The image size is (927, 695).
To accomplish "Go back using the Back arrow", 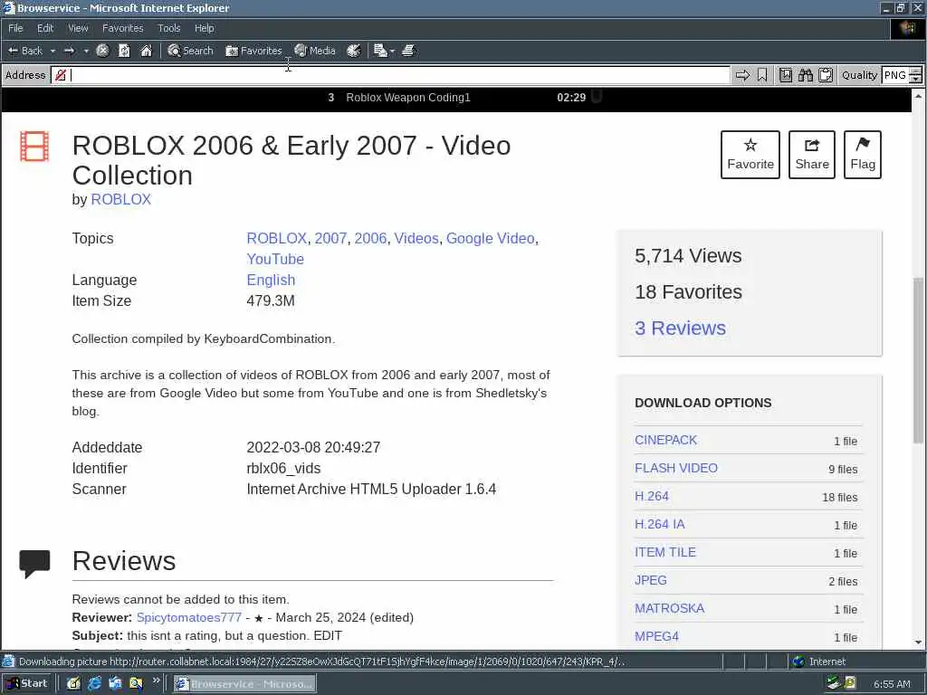I will point(24,51).
